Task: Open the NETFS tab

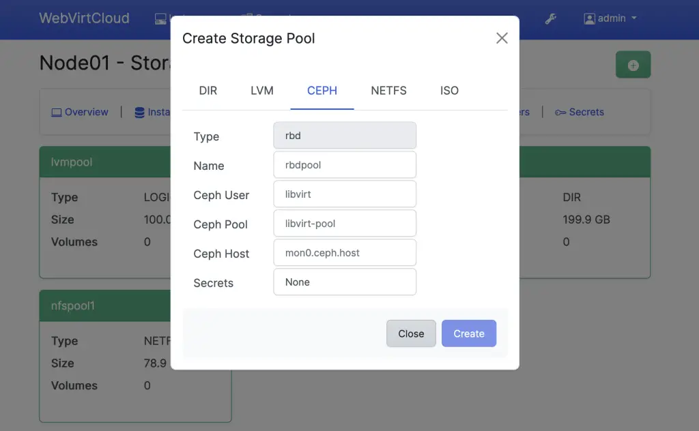Action: 388,90
